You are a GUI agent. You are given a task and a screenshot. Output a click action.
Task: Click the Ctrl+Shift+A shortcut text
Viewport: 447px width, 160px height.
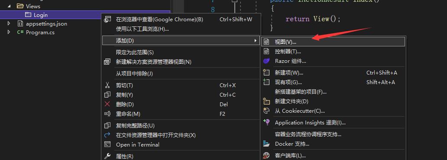coord(382,73)
